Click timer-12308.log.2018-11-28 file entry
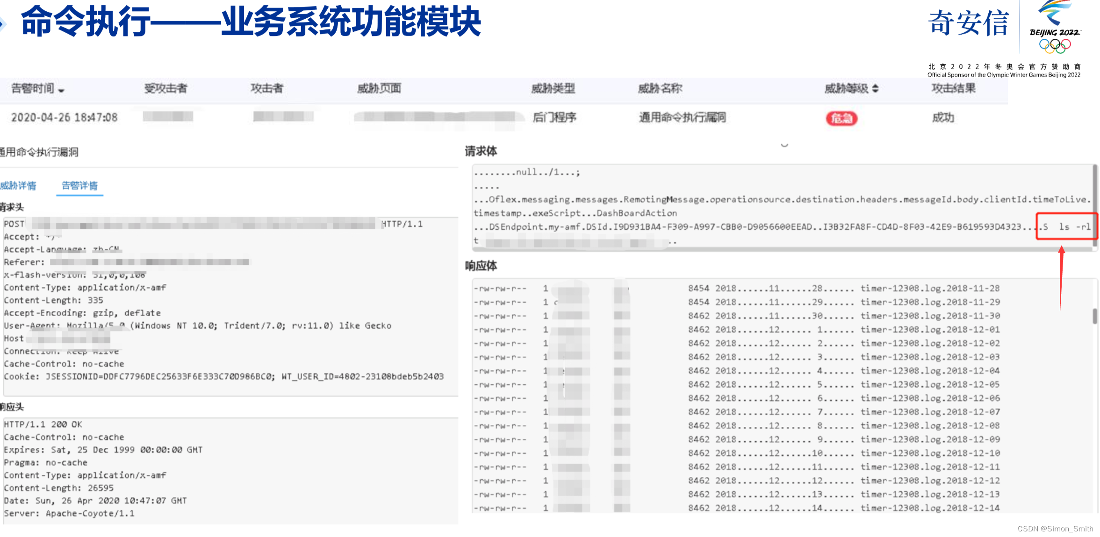Image resolution: width=1100 pixels, height=537 pixels. click(x=930, y=288)
